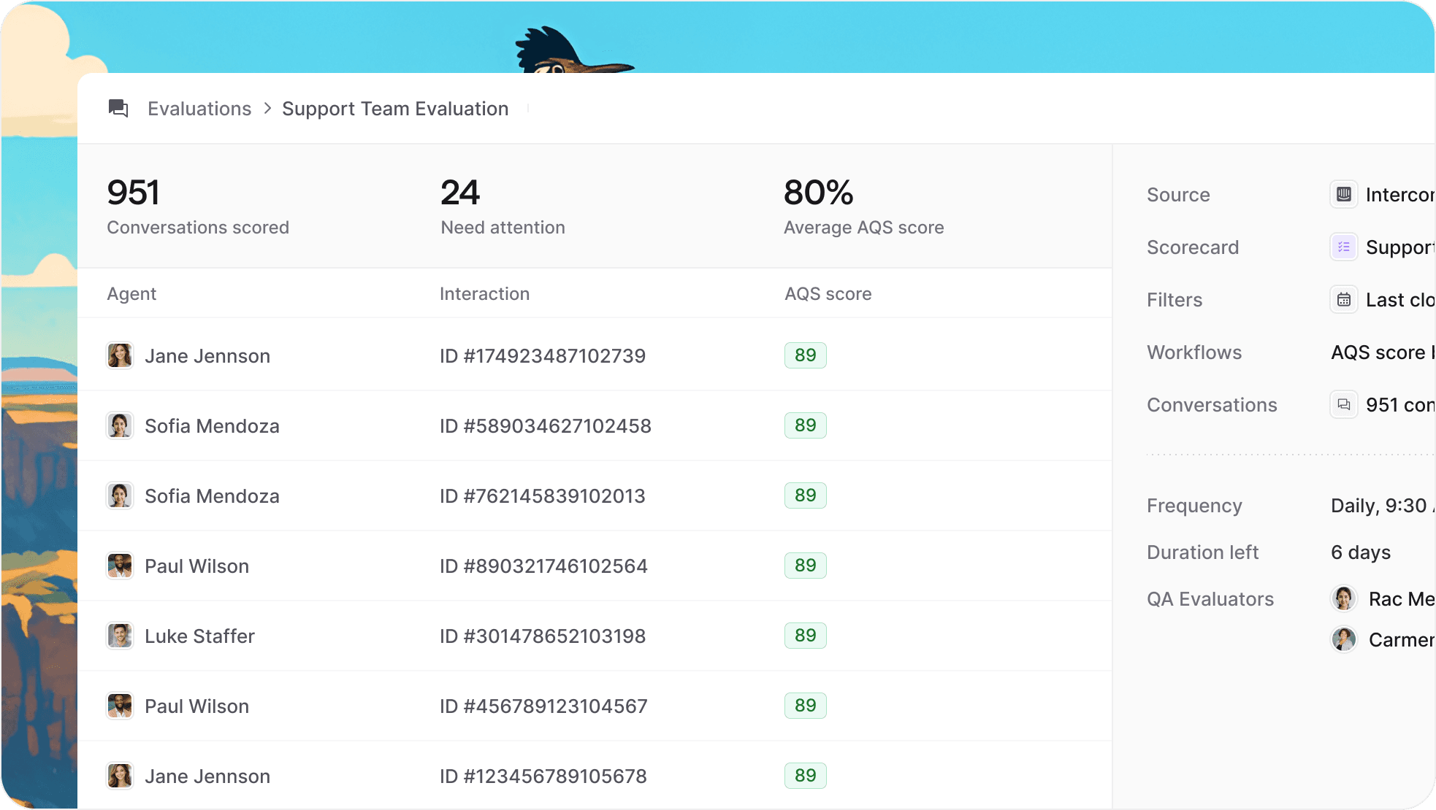Click Luke Staffer's avatar
This screenshot has height=810, width=1436.
[120, 636]
